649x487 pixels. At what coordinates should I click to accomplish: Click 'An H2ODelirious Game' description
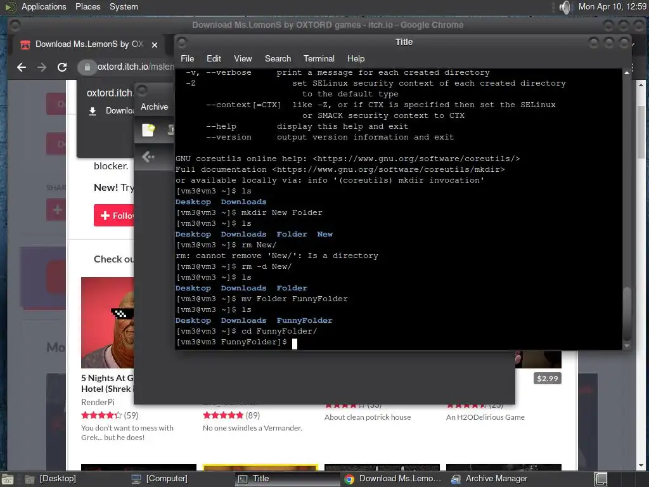(x=485, y=417)
